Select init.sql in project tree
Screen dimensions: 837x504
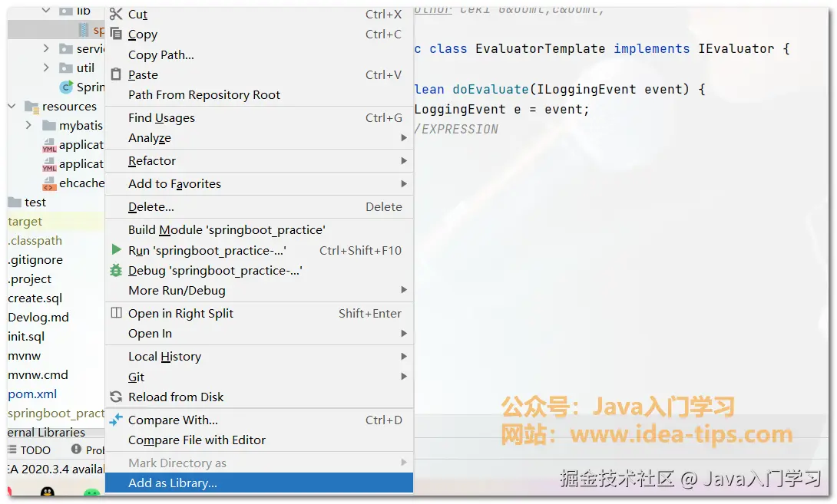[x=26, y=337]
